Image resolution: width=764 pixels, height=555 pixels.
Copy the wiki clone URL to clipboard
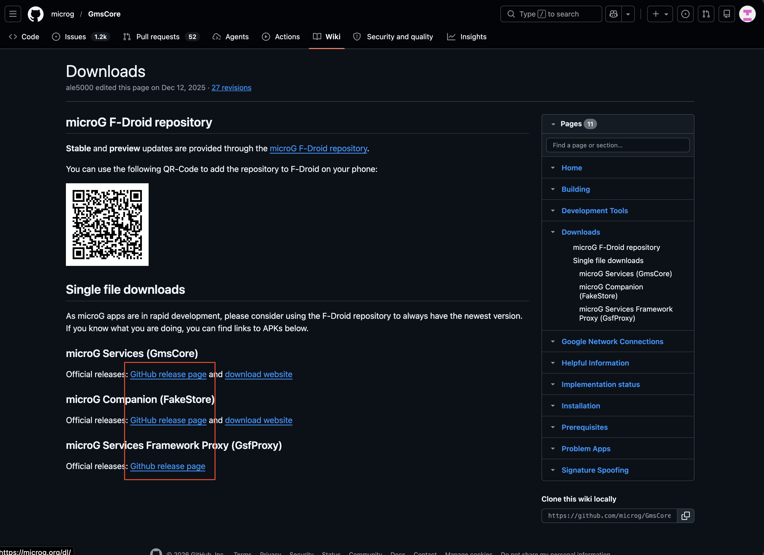coord(685,516)
